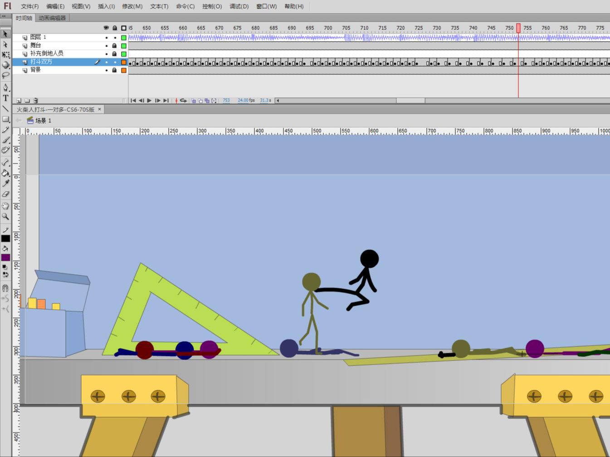Open the 命令(C) menu
Viewport: 610px width, 457px height.
coord(185,6)
